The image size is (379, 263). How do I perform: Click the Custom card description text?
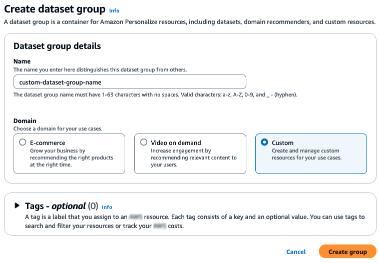(x=305, y=154)
